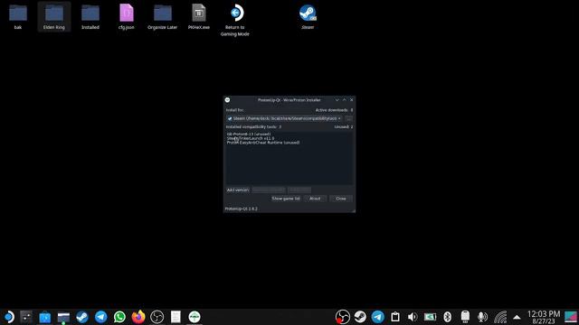Open the clipboard tray widget

pos(395,317)
